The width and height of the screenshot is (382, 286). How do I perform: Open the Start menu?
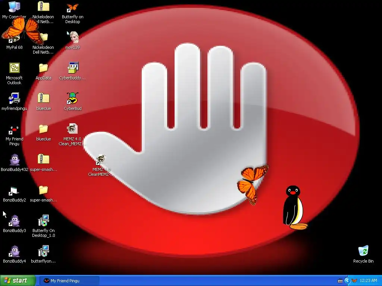pos(18,280)
